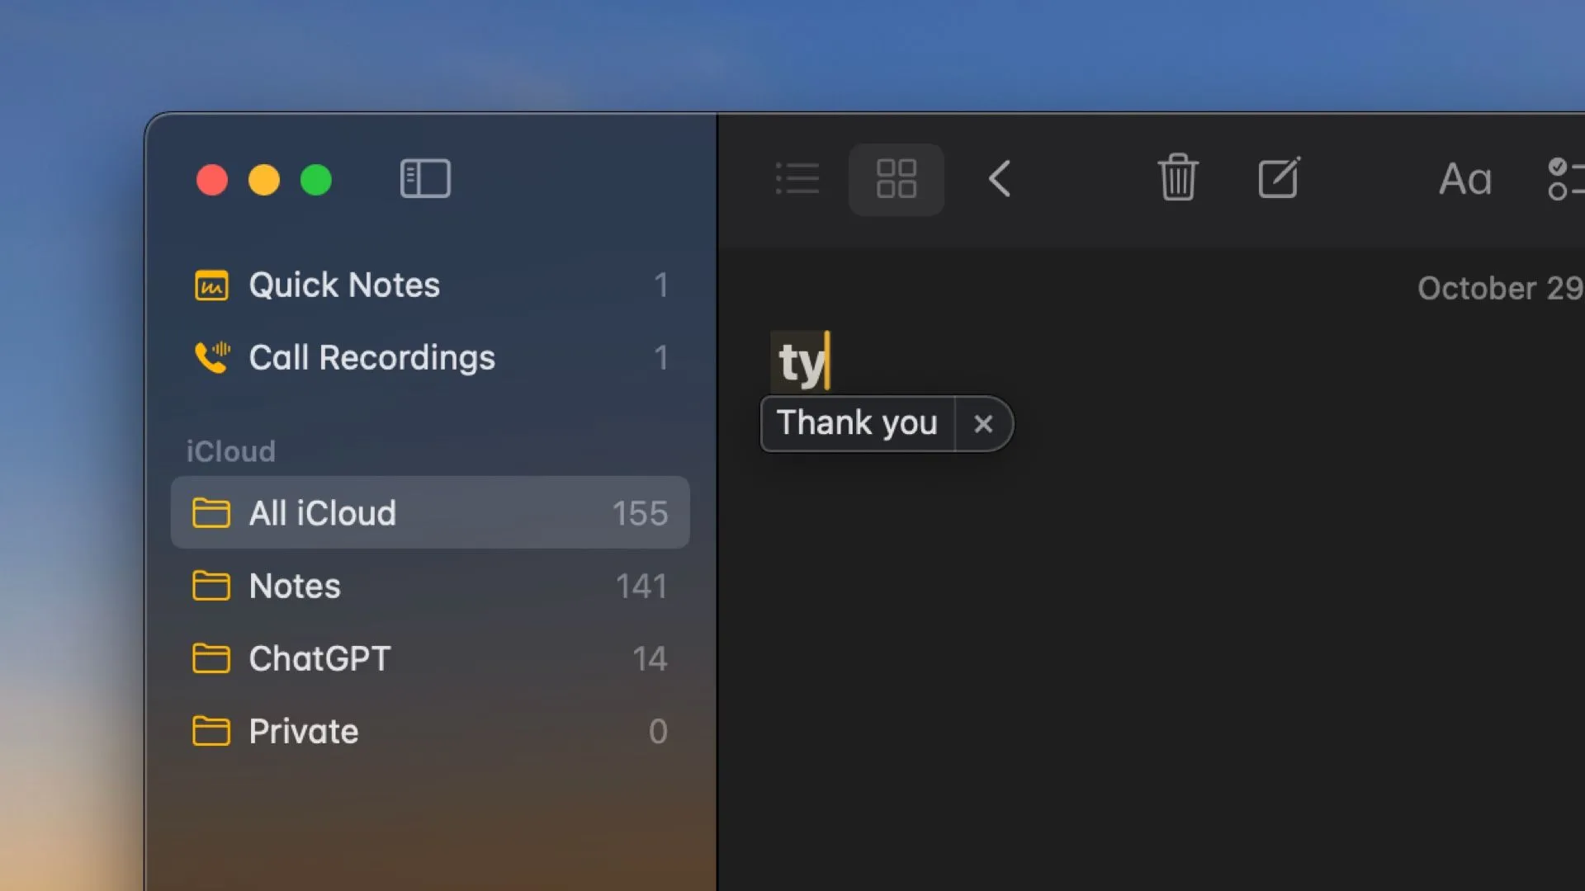
Task: Click the "ty" note title text
Action: (802, 361)
